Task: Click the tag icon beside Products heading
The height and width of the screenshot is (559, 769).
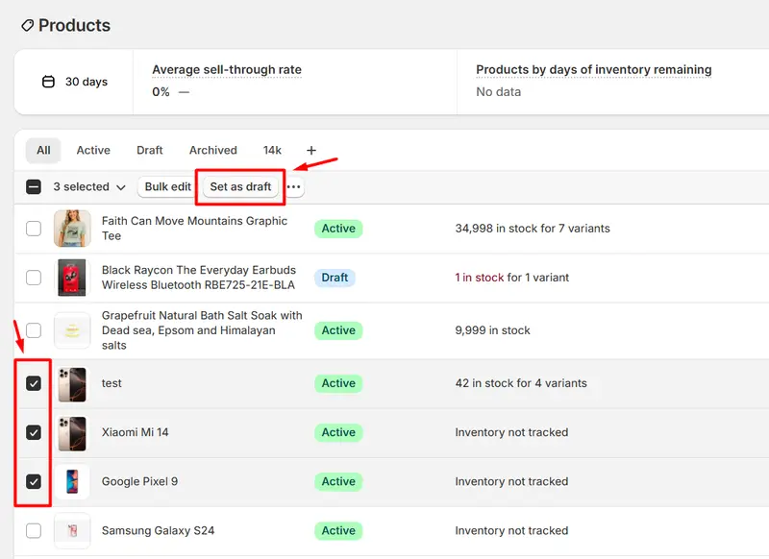Action: 26,25
